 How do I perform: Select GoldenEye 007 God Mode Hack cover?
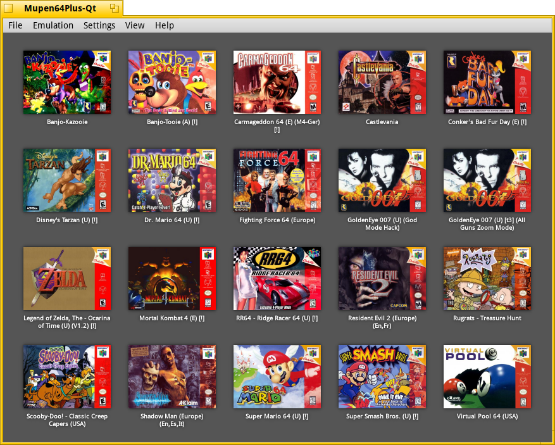coord(382,180)
